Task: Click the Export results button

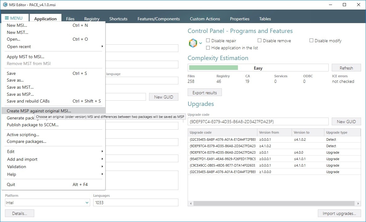Action: pos(205,92)
